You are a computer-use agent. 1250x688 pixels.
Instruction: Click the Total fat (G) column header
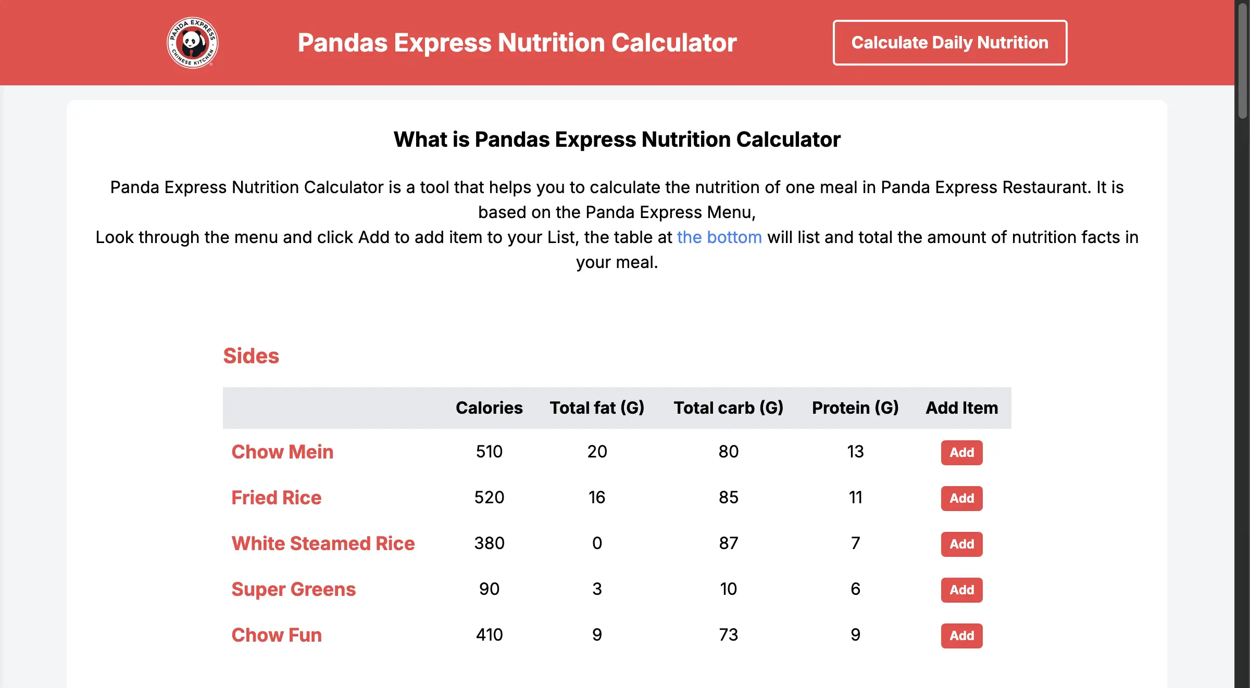(x=597, y=407)
